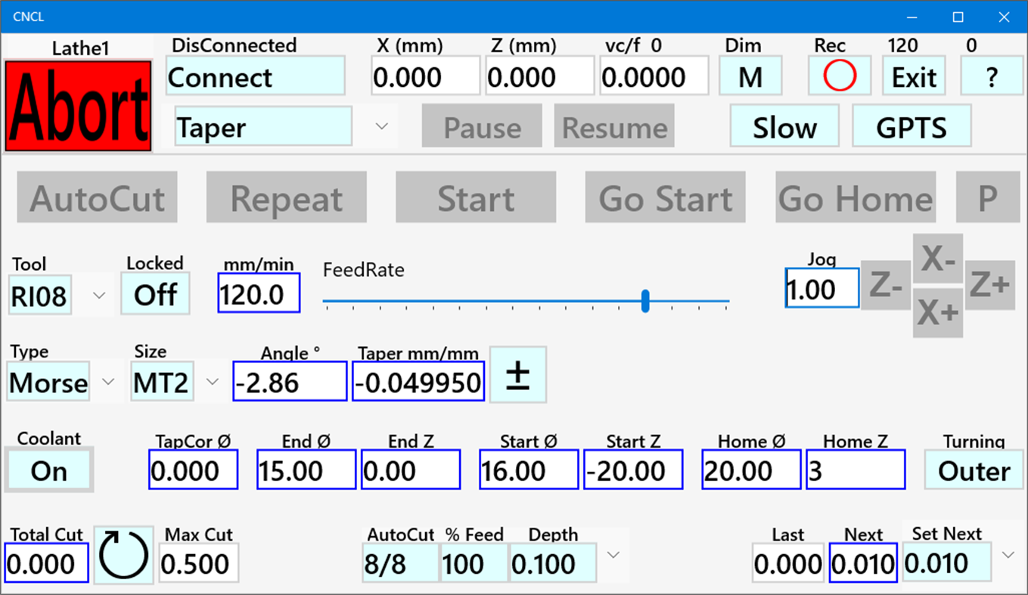Click the ± sign-flip icon for taper
Screen dimensions: 1028x595
517,374
